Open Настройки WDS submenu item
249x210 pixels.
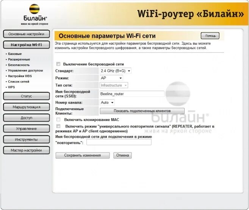click(20, 76)
